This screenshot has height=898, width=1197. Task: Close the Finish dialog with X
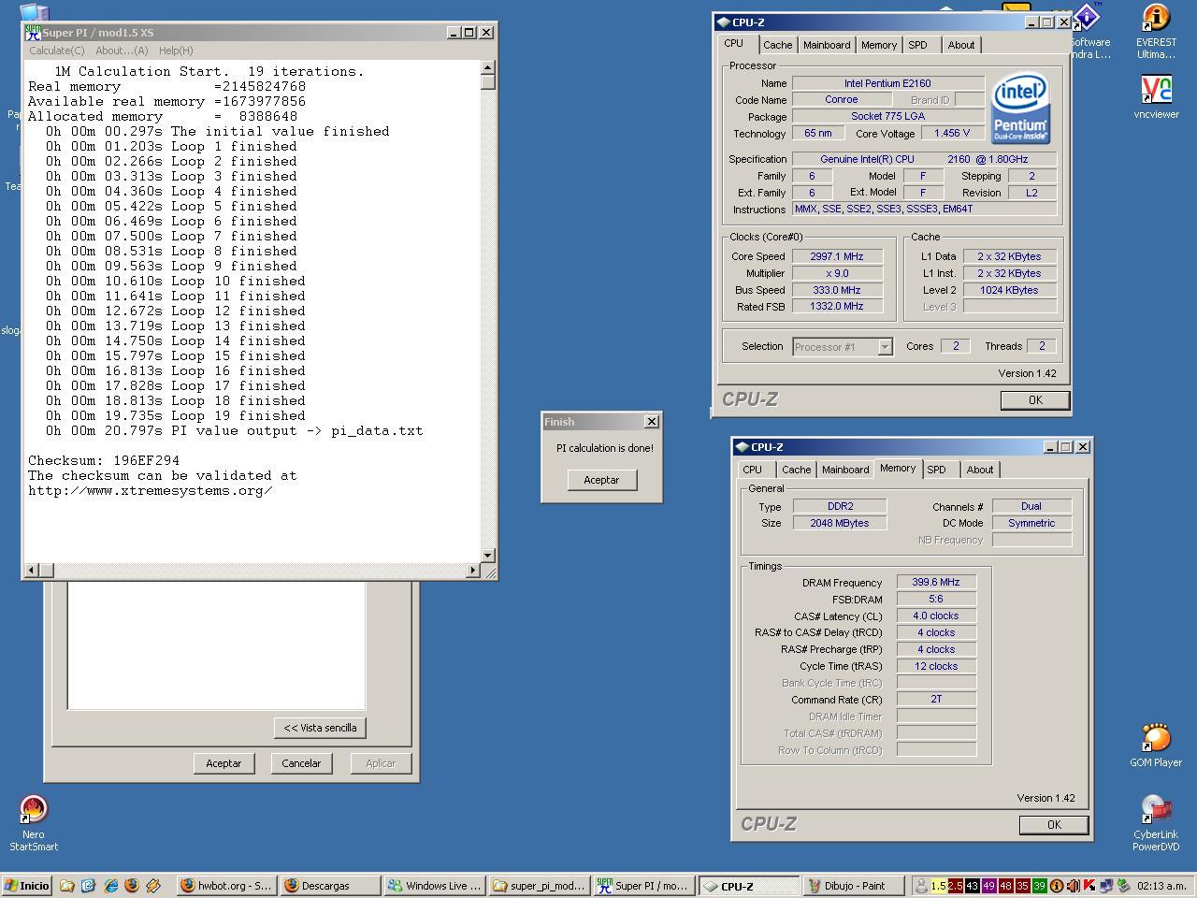pyautogui.click(x=652, y=422)
